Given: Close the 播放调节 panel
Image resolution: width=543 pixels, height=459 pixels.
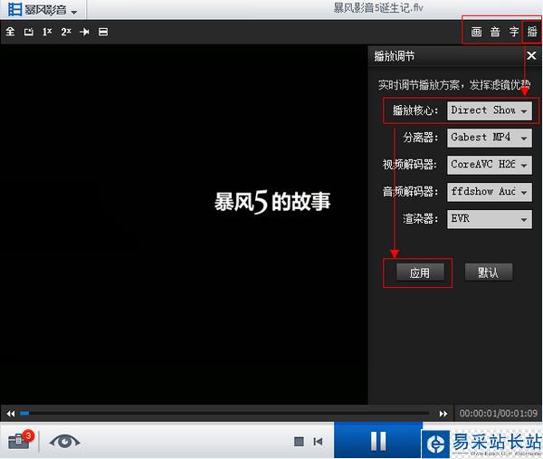Looking at the screenshot, I should (531, 55).
